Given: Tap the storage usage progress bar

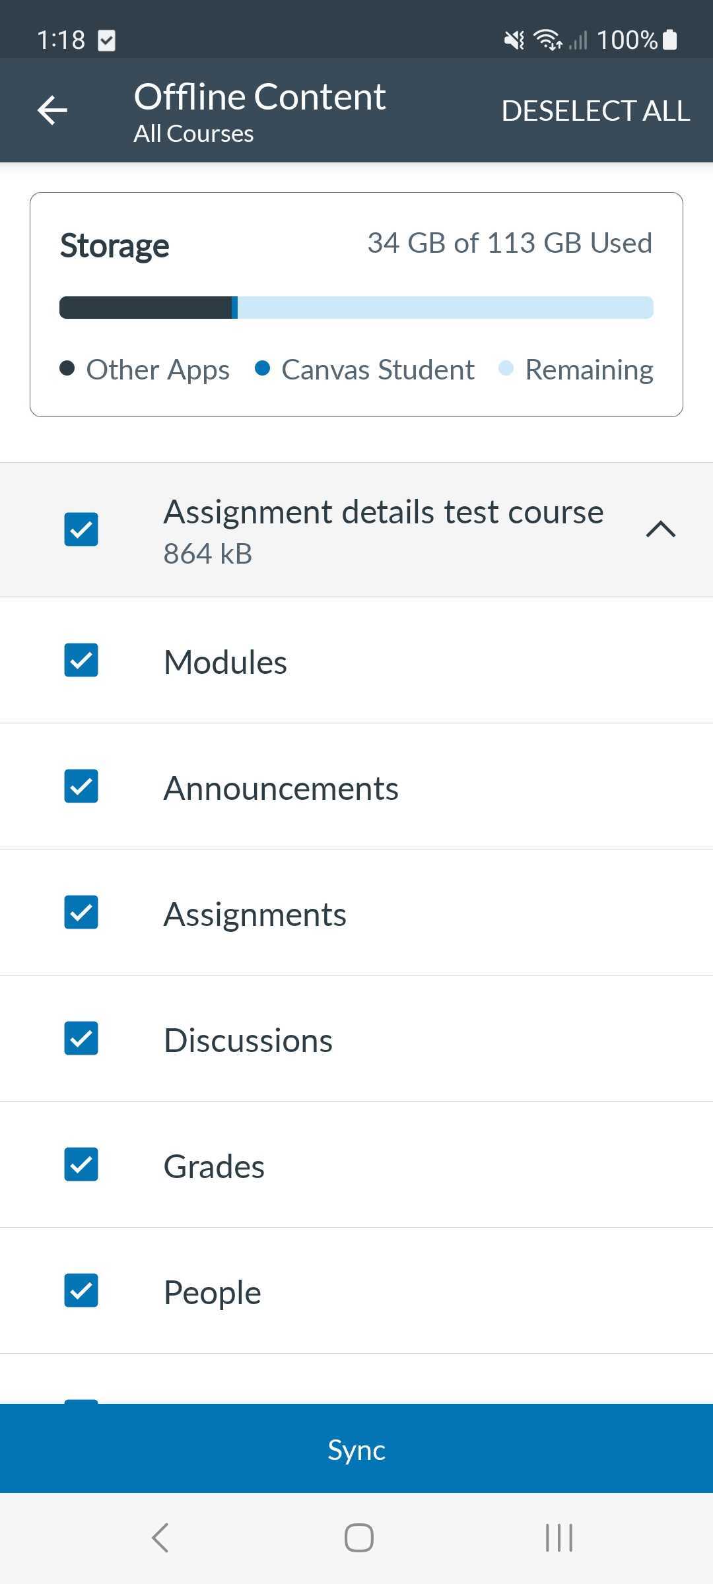Looking at the screenshot, I should click(x=356, y=308).
